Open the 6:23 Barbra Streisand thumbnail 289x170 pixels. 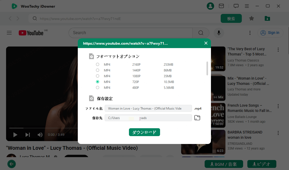tap(203, 142)
